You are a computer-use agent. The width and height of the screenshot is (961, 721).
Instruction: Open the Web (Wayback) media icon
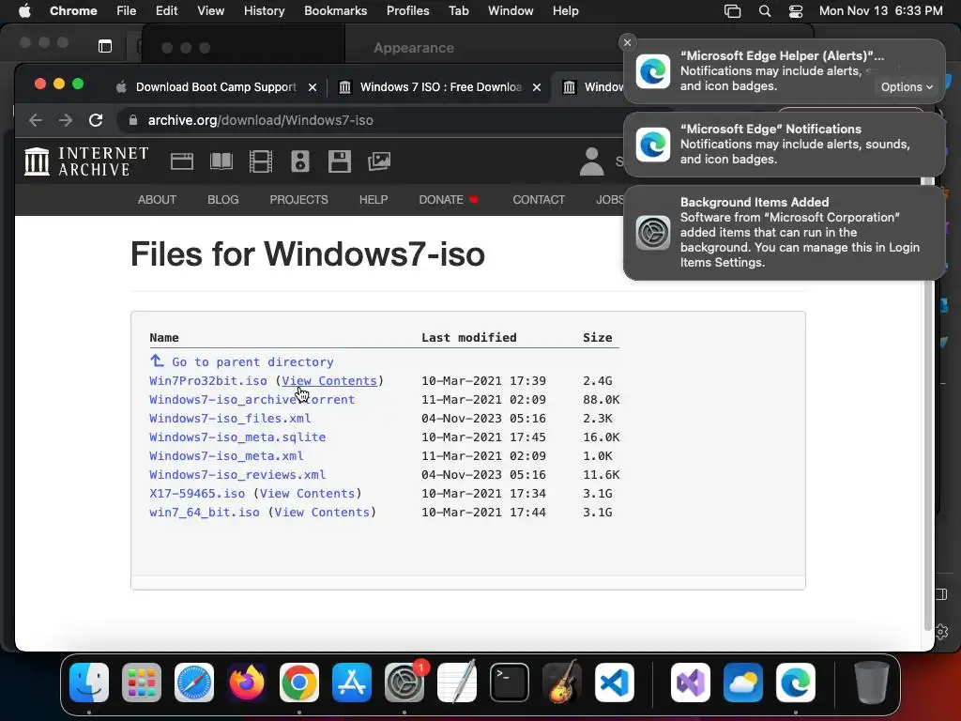click(181, 161)
